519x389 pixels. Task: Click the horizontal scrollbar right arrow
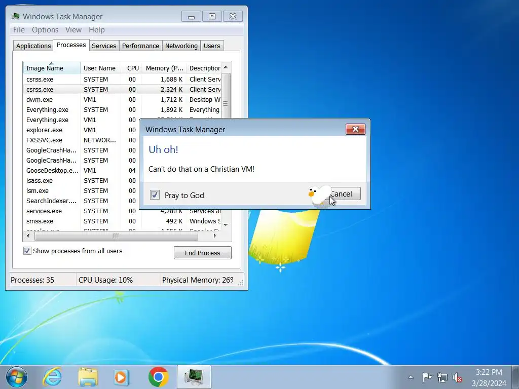coord(215,236)
